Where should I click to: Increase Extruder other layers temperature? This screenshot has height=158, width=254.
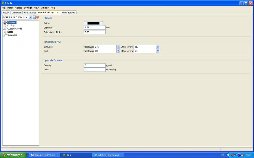[x=158, y=46]
